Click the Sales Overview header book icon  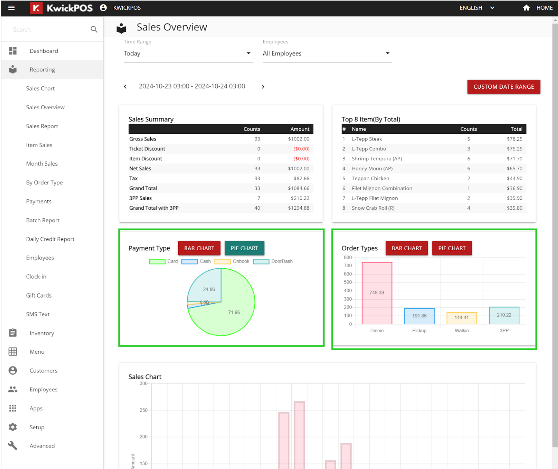click(121, 29)
